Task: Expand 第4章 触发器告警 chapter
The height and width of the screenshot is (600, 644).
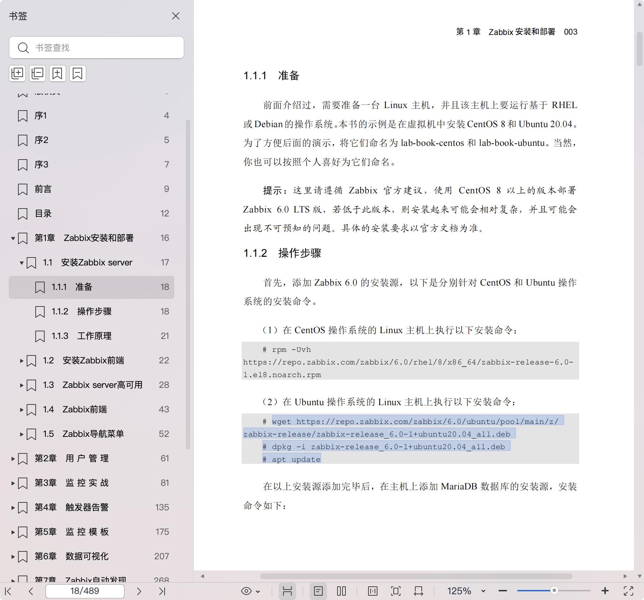Action: [13, 507]
